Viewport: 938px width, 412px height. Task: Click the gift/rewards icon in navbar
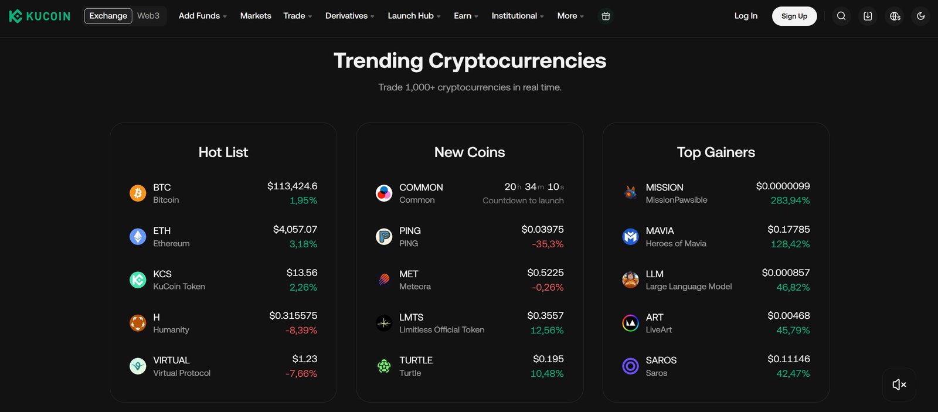(x=606, y=16)
